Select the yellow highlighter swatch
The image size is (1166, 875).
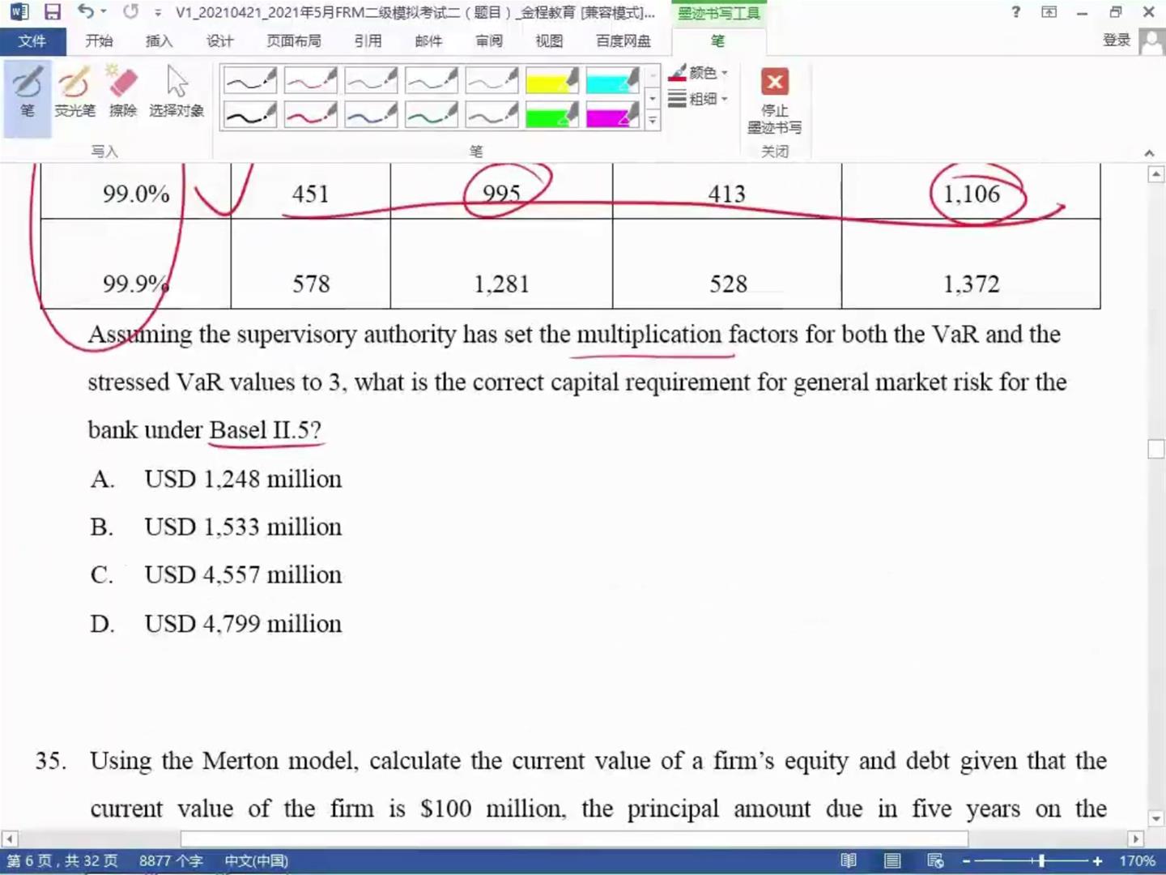(x=552, y=80)
